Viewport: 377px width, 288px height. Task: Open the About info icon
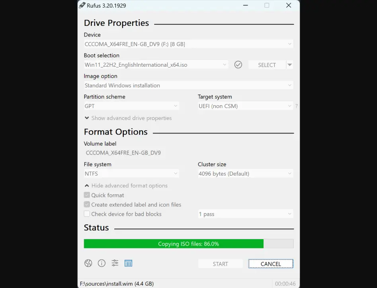coord(102,263)
